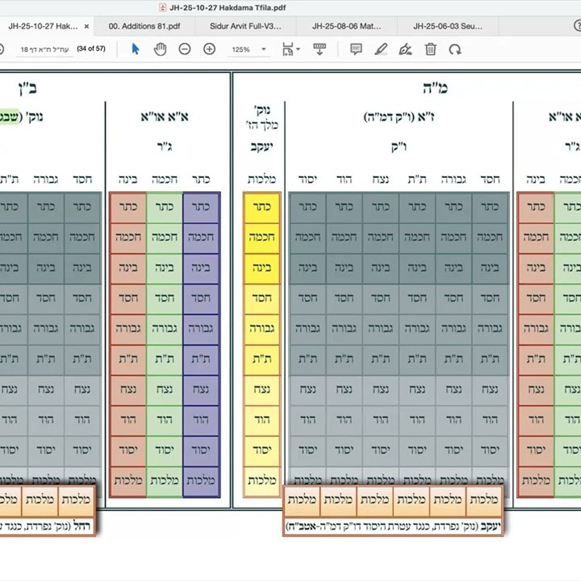Switch to the 00. Additions 81.pdf tab
The image size is (581, 581).
(144, 26)
